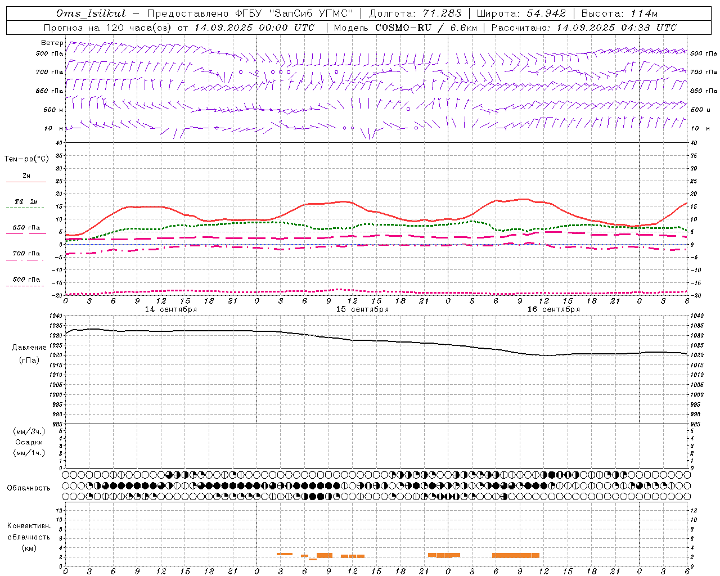Click the (км) unit under convective cloudiness

point(29,548)
